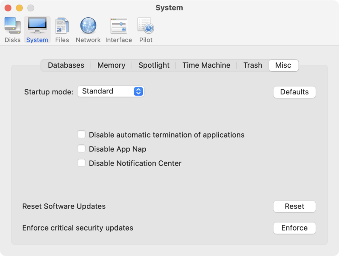
Task: Open the Startup mode Standard dropdown
Action: click(111, 91)
